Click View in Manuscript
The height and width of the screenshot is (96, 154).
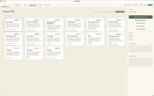[x=141, y=29]
